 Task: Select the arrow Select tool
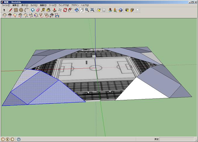coord(4,10)
